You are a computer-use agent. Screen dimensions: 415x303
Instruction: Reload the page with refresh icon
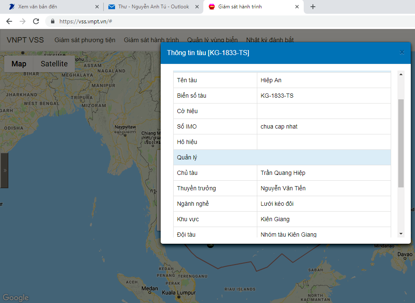pyautogui.click(x=36, y=21)
